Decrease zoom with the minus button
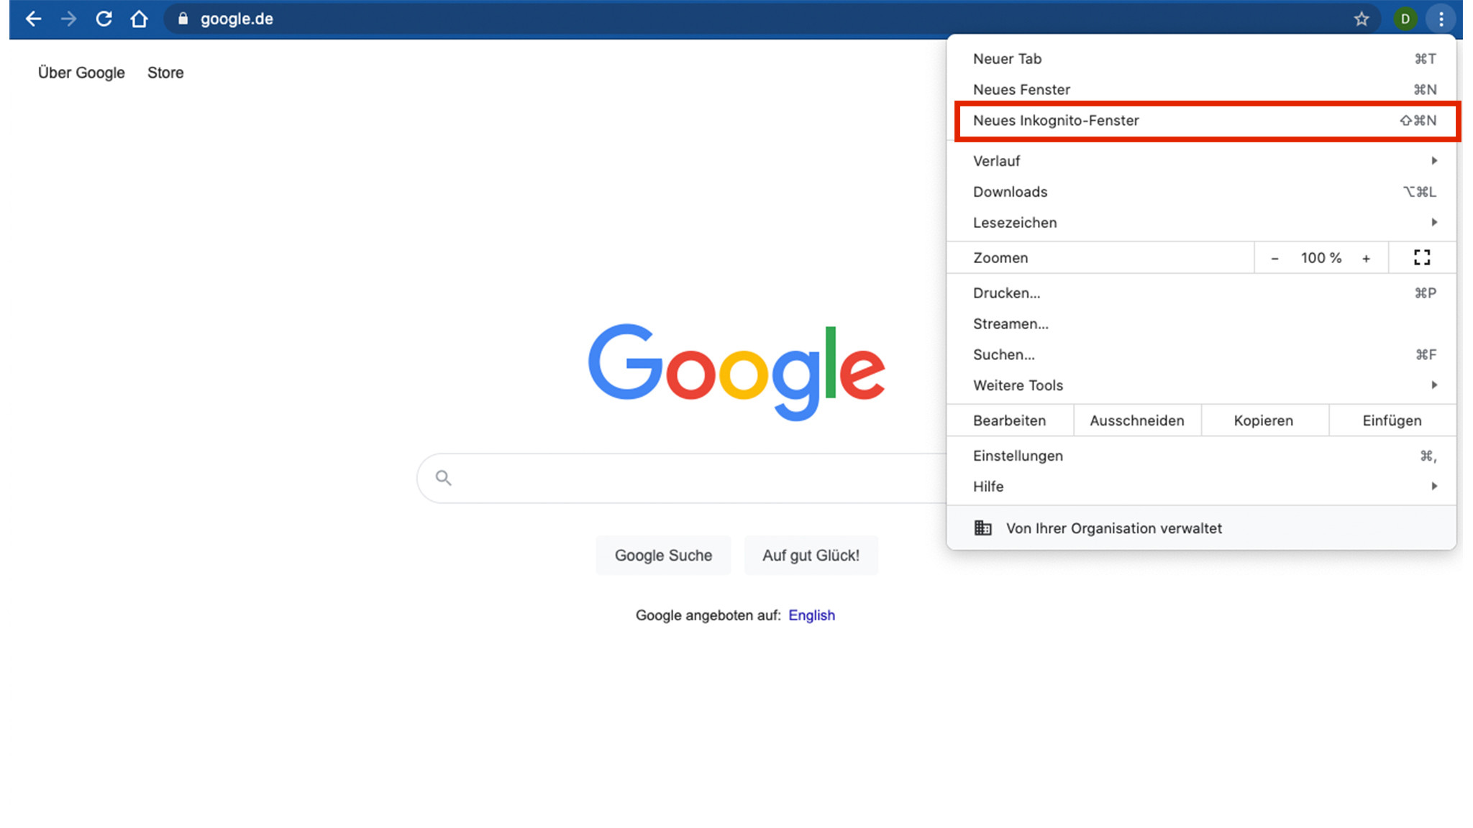Image resolution: width=1473 pixels, height=828 pixels. (x=1274, y=258)
